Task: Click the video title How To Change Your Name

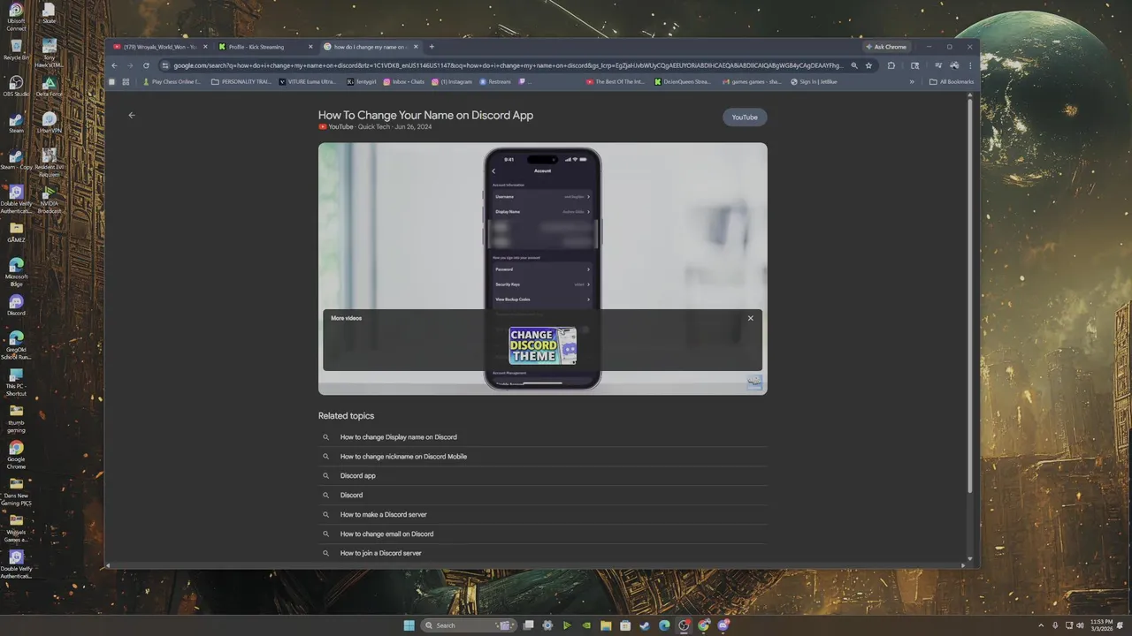Action: click(425, 115)
